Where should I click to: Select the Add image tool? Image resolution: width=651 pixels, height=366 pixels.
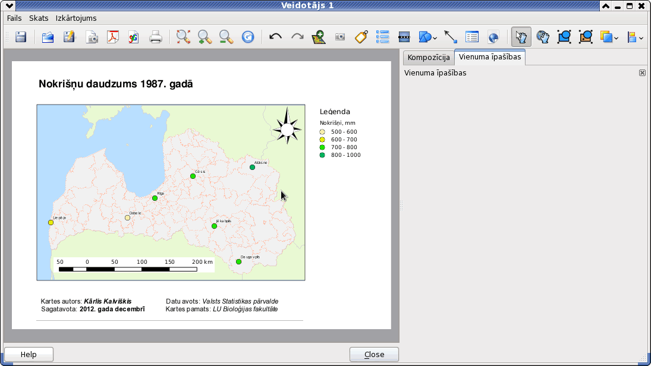click(340, 37)
